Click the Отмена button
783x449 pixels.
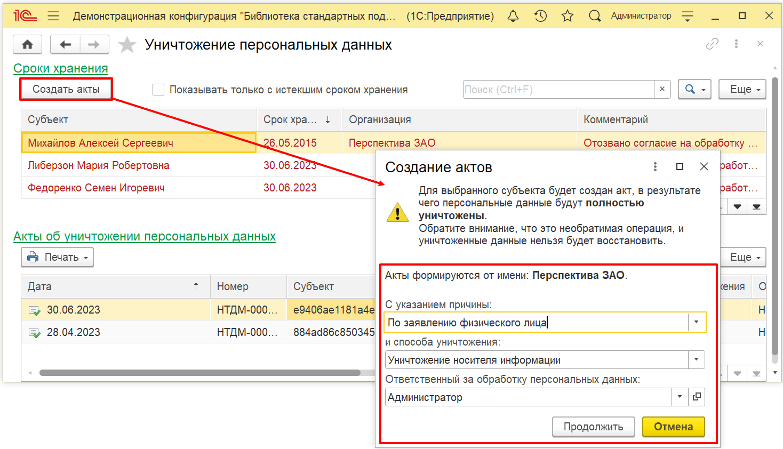click(673, 427)
